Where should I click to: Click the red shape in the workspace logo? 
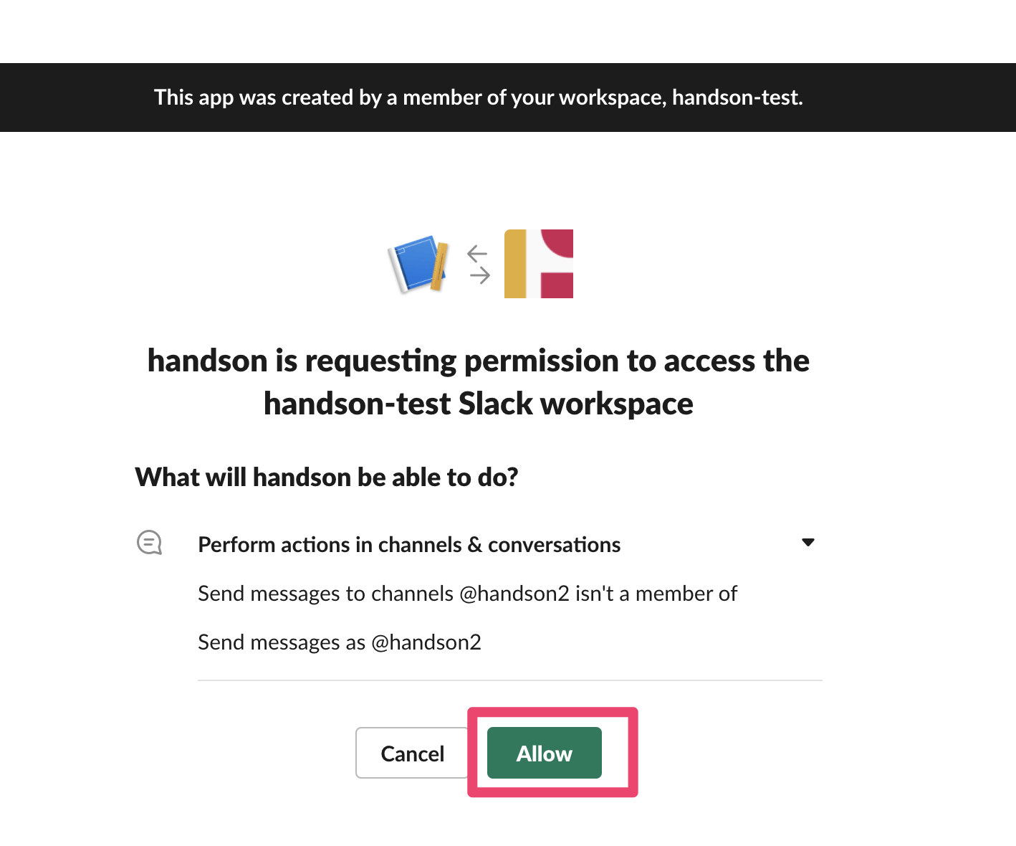coord(557,280)
